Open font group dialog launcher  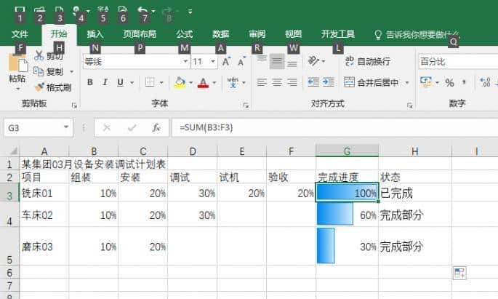[x=246, y=105]
